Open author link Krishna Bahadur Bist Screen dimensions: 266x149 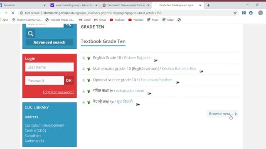[179, 69]
